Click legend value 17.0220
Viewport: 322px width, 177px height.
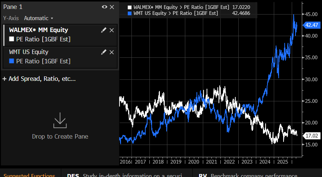241,7
